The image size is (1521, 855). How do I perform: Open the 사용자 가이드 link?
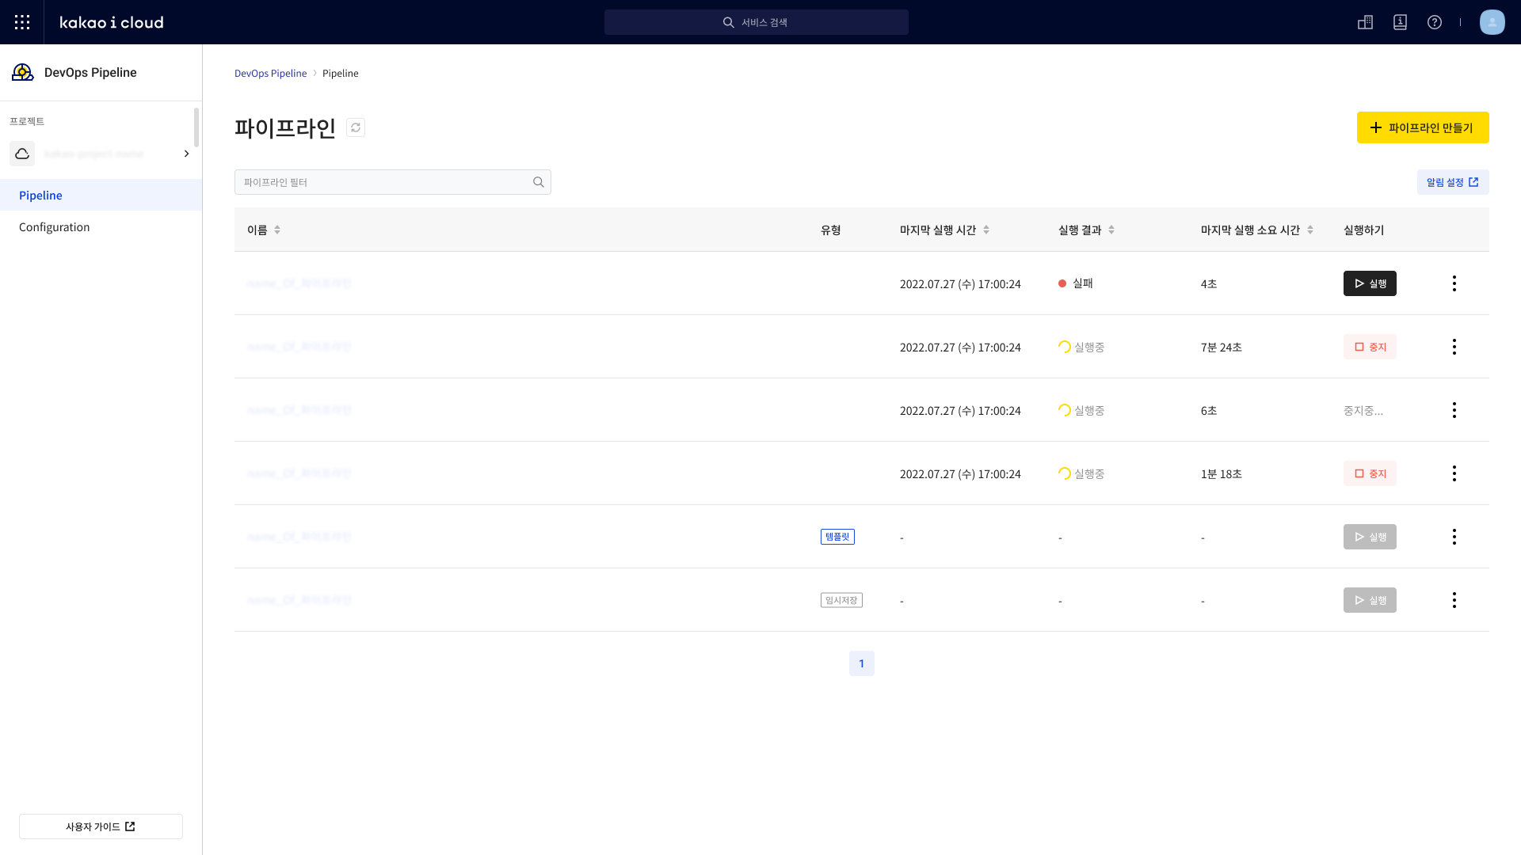point(101,826)
